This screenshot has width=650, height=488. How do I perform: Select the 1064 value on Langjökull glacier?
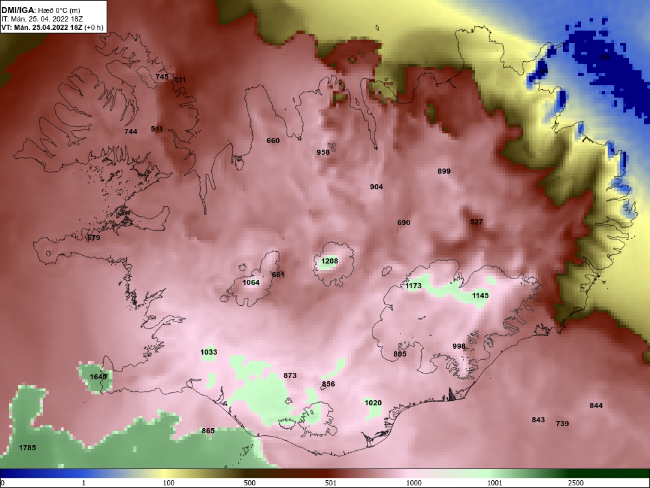coord(251,282)
